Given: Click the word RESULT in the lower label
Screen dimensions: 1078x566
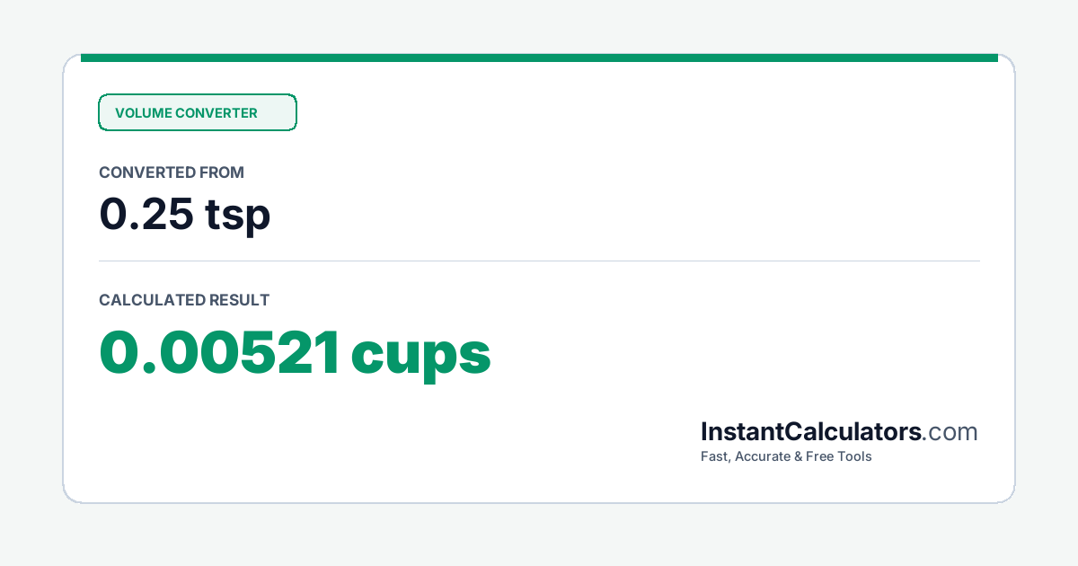Looking at the screenshot, I should pos(239,300).
